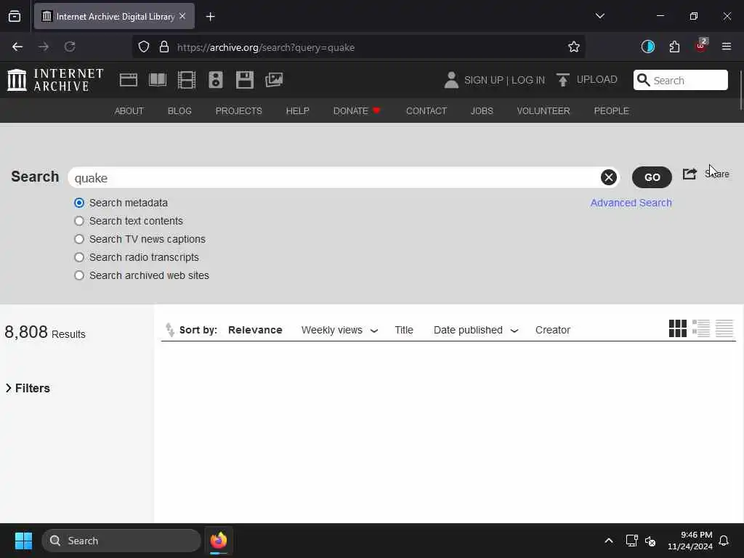Click the UPLOAD text link

coord(597,79)
